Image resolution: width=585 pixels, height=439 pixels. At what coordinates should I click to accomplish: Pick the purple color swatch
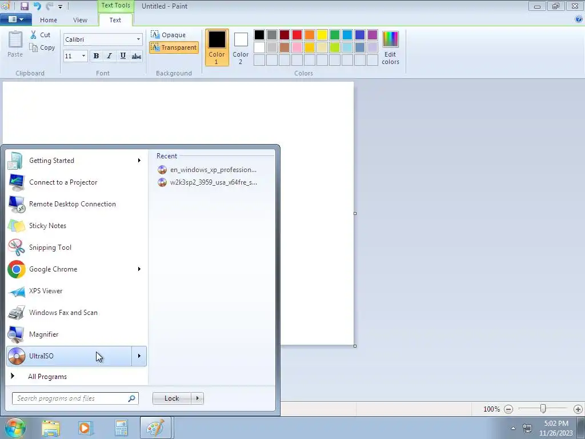[372, 35]
